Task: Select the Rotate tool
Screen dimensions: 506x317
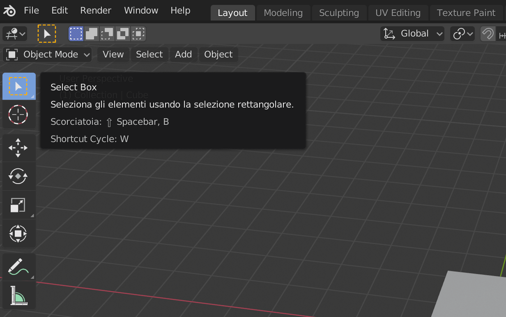Action: pyautogui.click(x=18, y=176)
